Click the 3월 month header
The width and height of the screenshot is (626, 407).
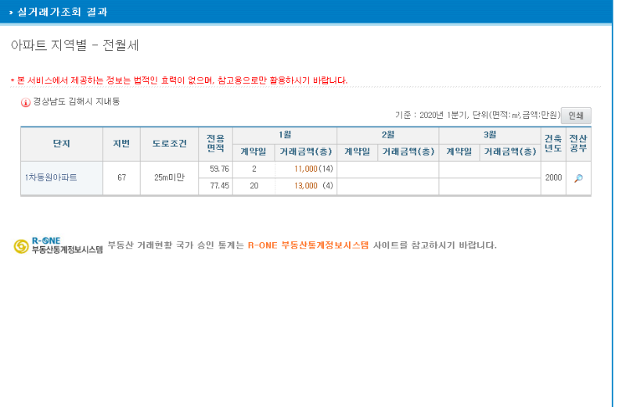coord(490,135)
